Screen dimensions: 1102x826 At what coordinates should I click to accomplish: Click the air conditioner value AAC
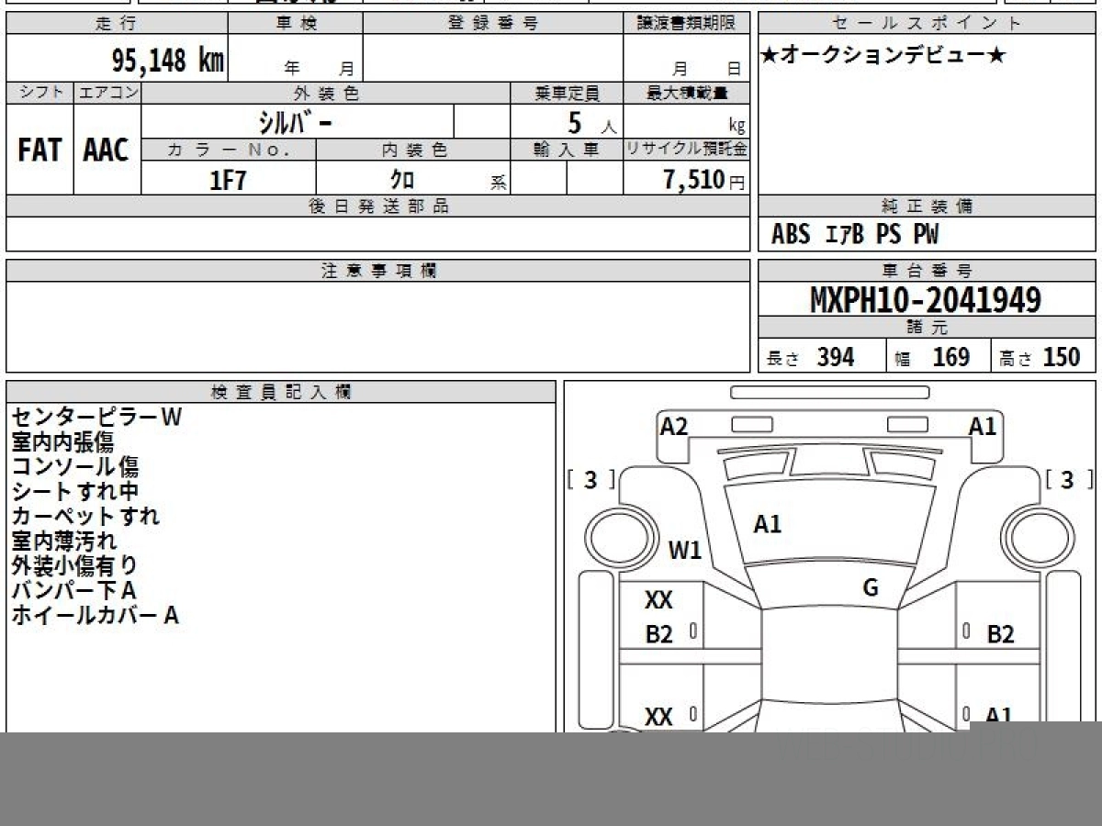(x=107, y=151)
